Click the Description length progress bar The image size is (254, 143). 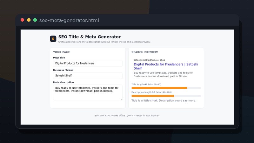pyautogui.click(x=166, y=96)
